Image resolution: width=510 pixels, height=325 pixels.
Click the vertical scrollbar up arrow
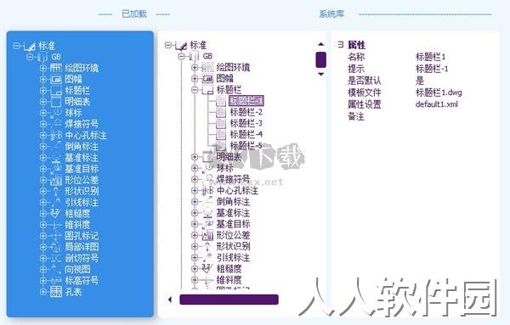320,44
